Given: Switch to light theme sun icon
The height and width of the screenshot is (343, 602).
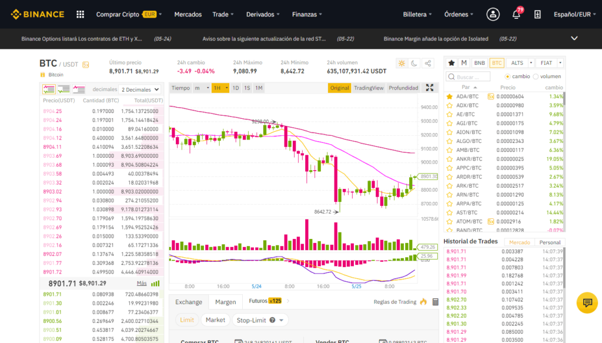Looking at the screenshot, I should [x=402, y=64].
